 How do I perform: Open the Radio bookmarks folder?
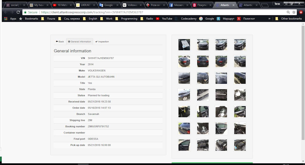coord(147,19)
